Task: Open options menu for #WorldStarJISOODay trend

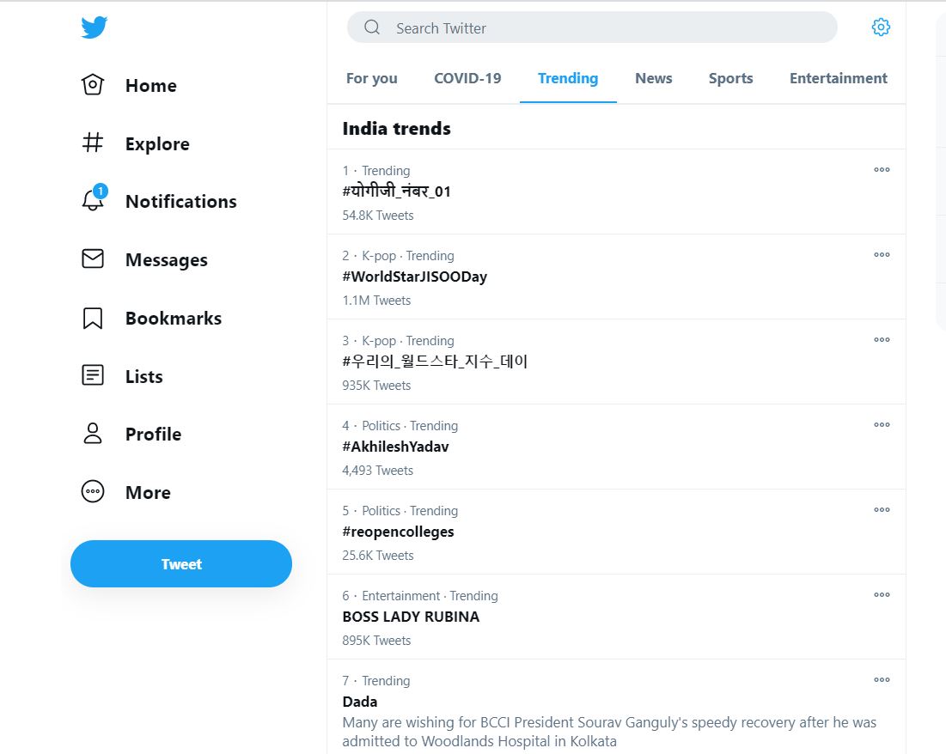Action: [x=882, y=255]
